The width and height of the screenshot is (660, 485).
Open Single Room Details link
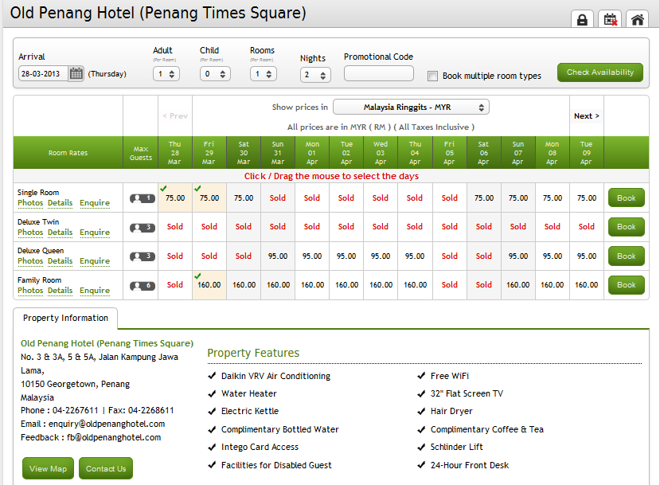[x=60, y=203]
